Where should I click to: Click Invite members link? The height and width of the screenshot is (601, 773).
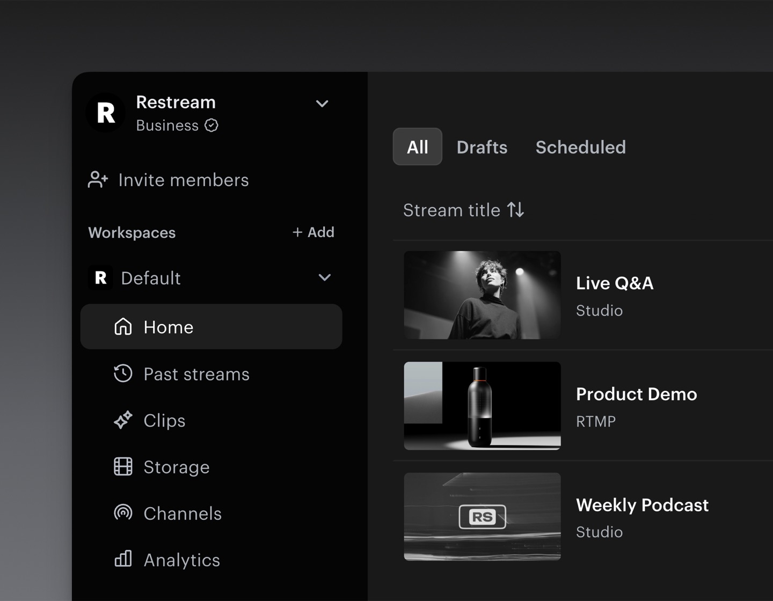click(x=184, y=180)
